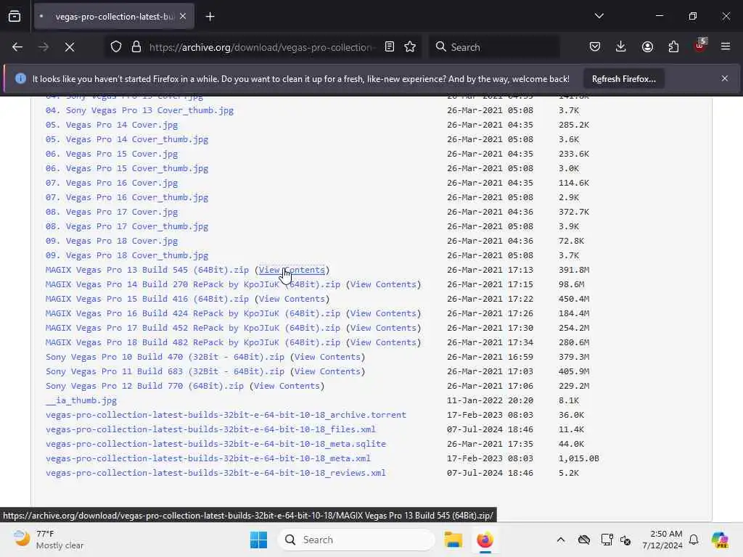Download MAGIX Vegas Pro 13 Build 545 zip
Screen dimensions: 743x557
[147, 270]
